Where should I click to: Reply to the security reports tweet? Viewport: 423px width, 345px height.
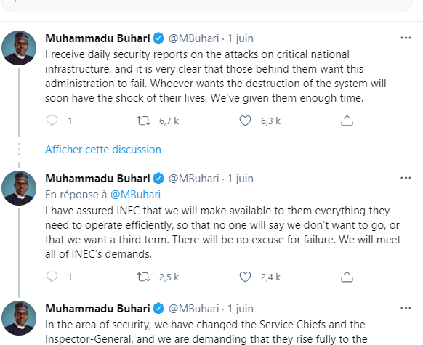[52, 121]
